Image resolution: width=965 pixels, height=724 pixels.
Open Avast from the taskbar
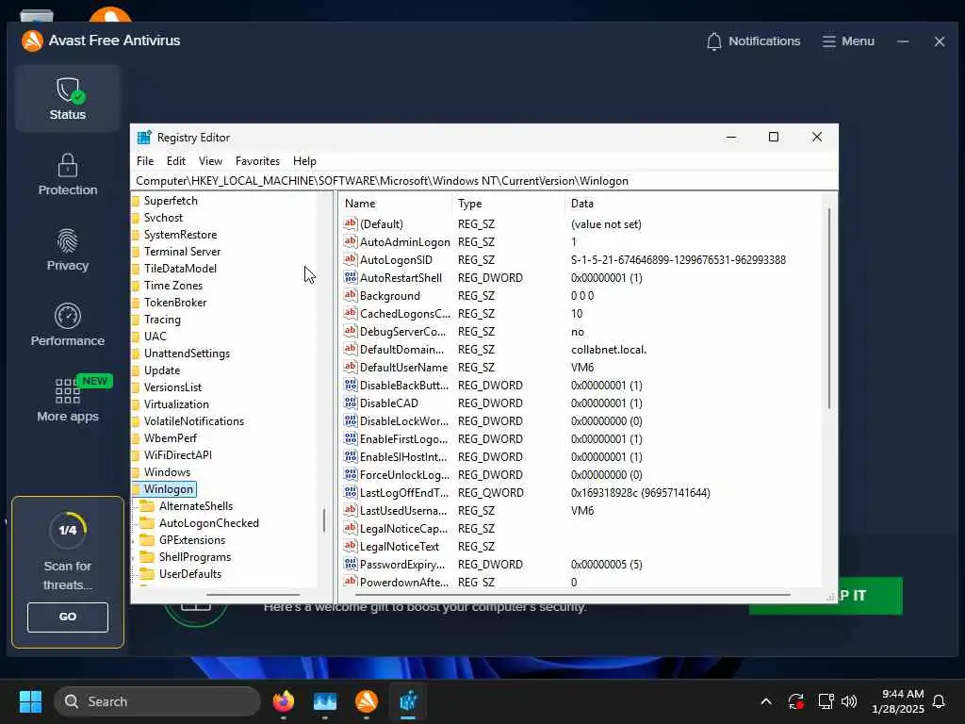[x=367, y=701]
